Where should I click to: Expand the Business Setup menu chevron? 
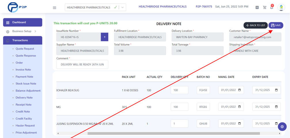(35, 31)
